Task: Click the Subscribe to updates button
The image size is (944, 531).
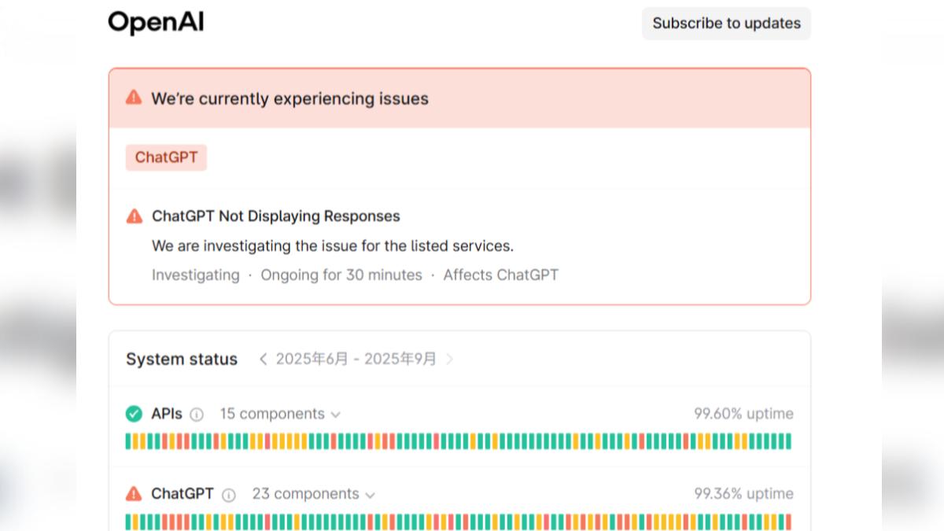Action: pos(725,24)
